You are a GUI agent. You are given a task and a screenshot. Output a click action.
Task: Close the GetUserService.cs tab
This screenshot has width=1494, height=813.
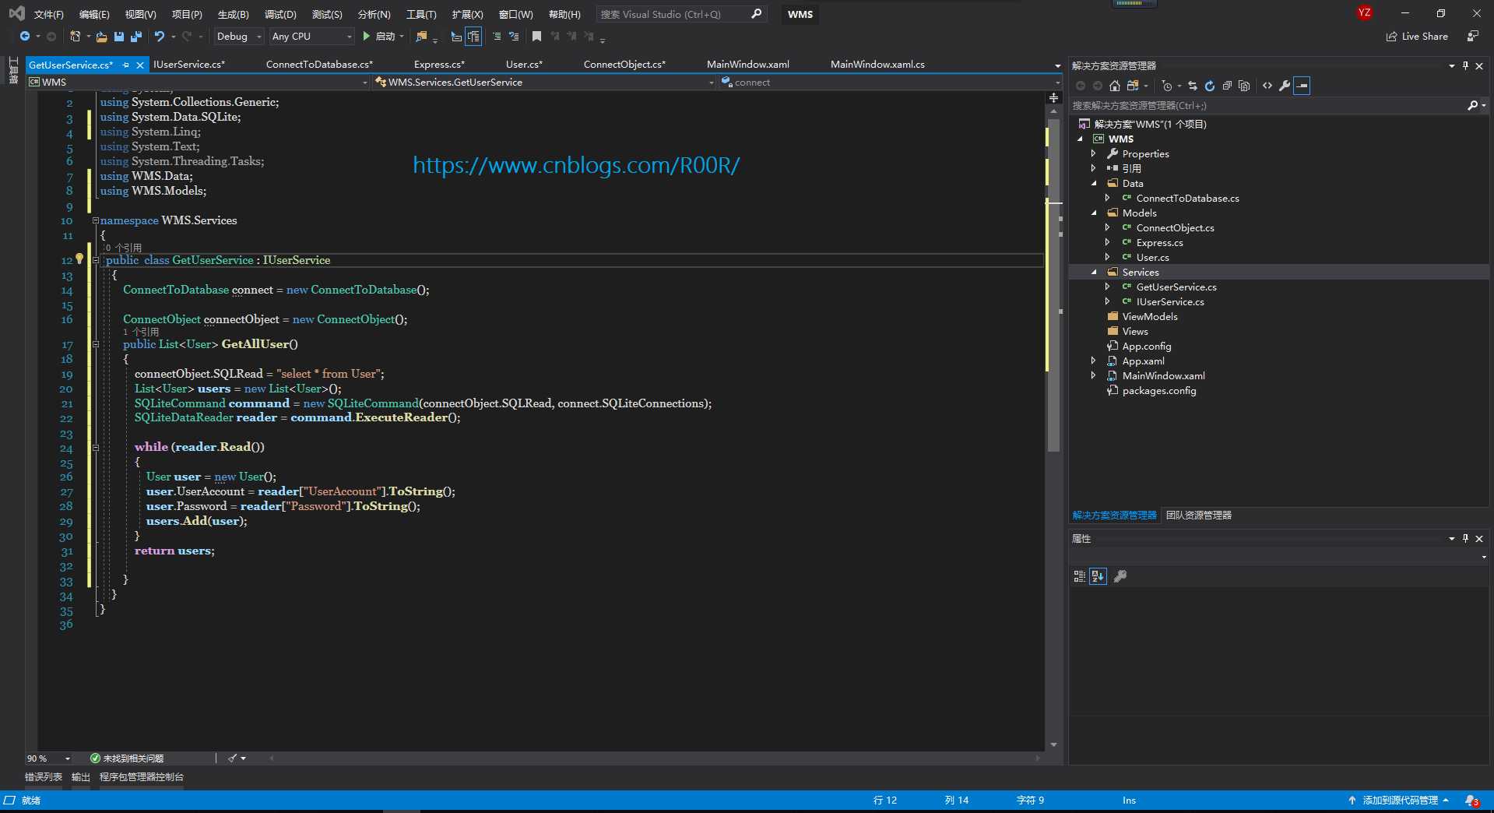[140, 65]
